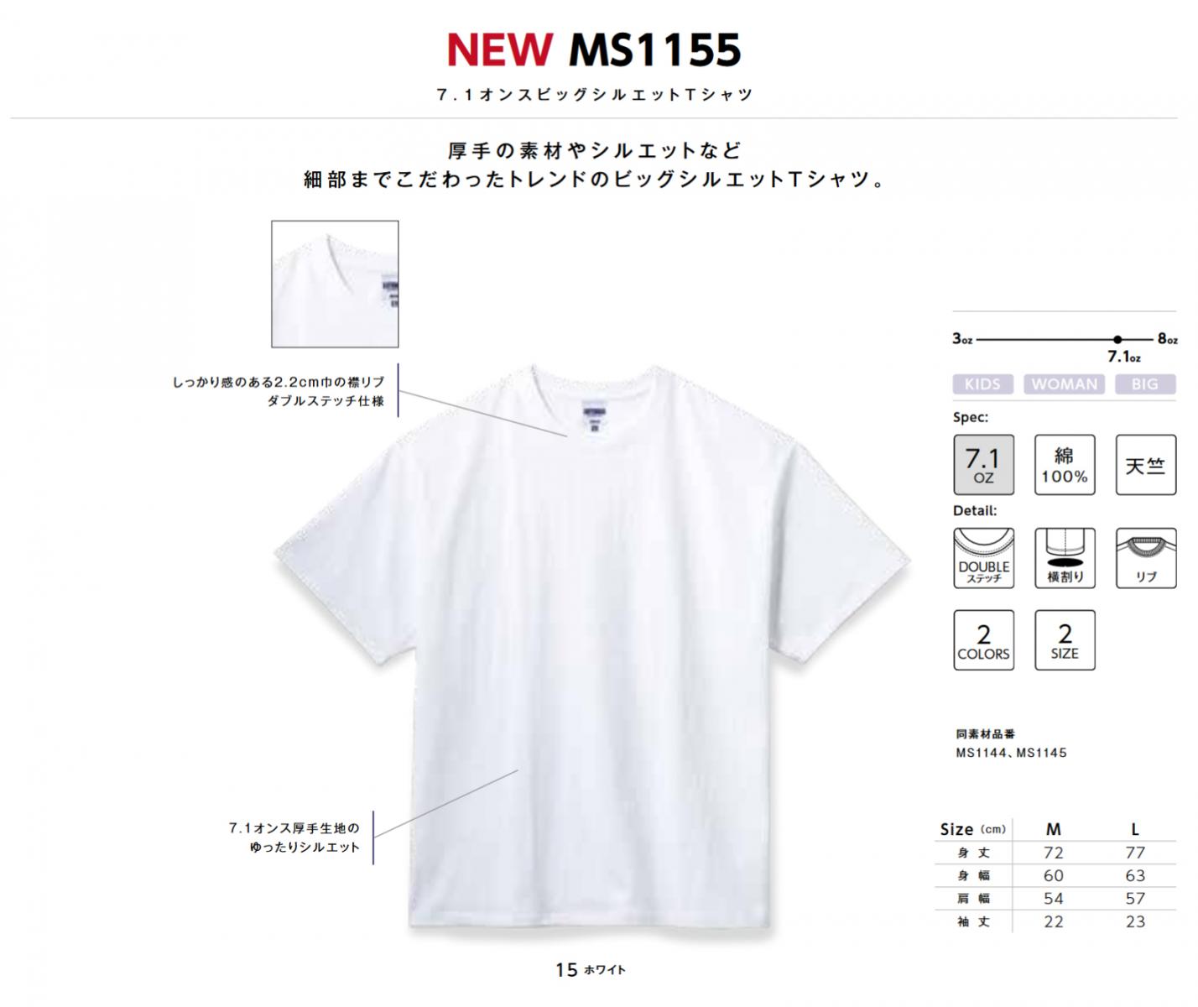The image size is (1198, 1007).
Task: Select the 横割り detail icon
Action: coord(1065,558)
